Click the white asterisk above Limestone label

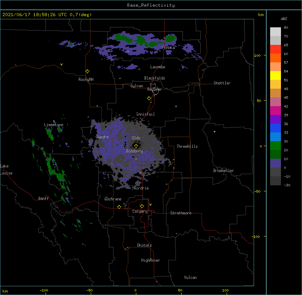pyautogui.click(x=54, y=121)
